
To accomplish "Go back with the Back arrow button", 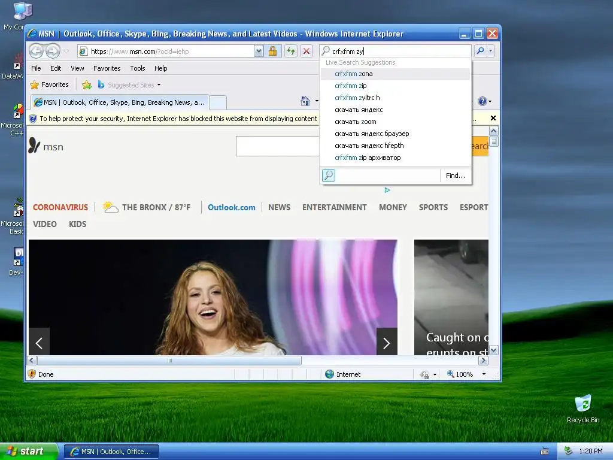I will click(x=37, y=51).
